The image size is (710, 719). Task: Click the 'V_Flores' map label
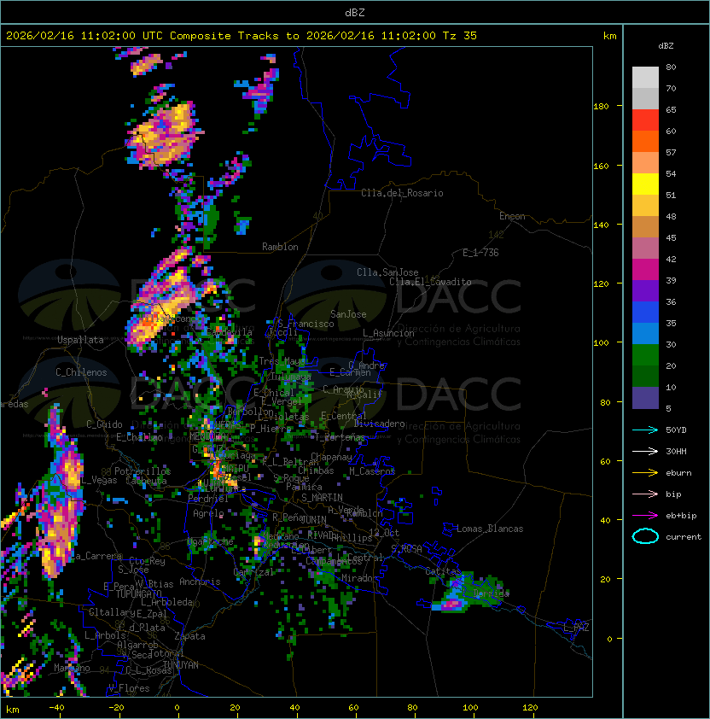pyautogui.click(x=129, y=687)
